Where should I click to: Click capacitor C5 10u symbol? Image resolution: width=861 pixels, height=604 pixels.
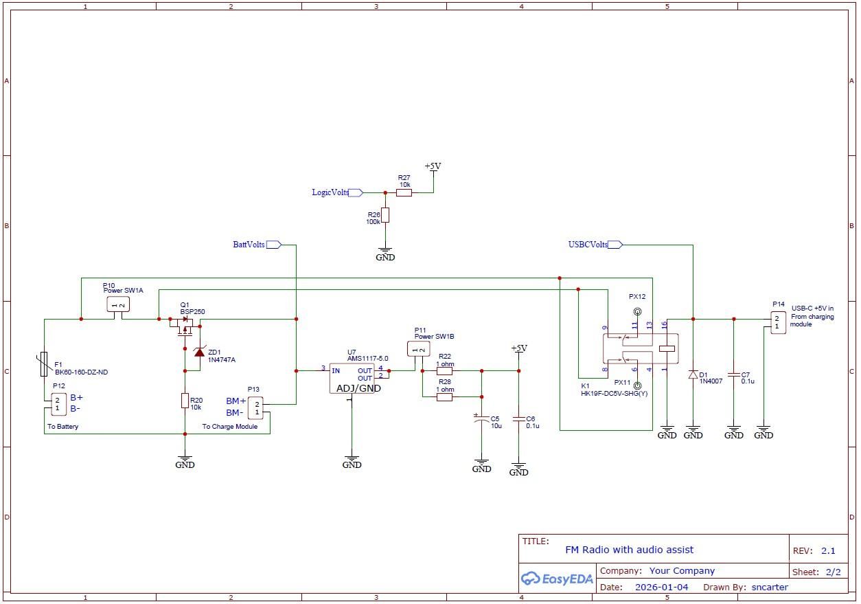pyautogui.click(x=481, y=418)
